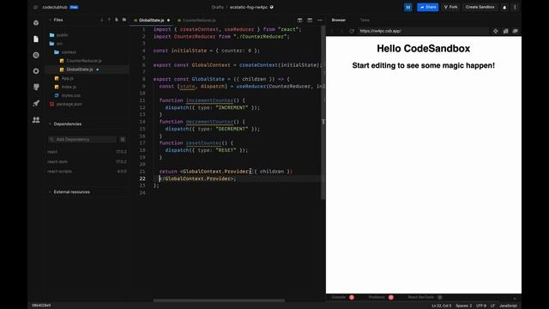Click the preview URL address bar
The width and height of the screenshot is (549, 309).
(423, 31)
